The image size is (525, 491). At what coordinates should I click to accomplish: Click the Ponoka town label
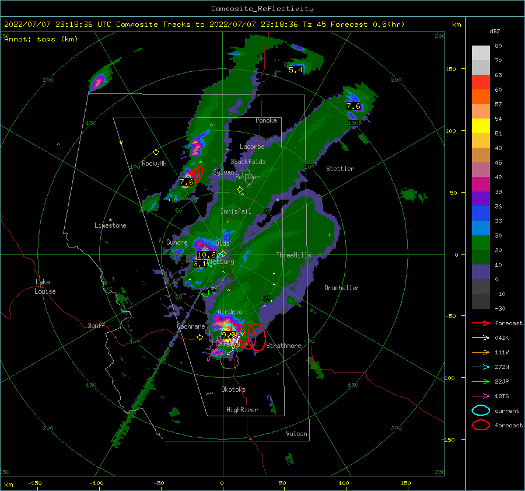(x=266, y=120)
